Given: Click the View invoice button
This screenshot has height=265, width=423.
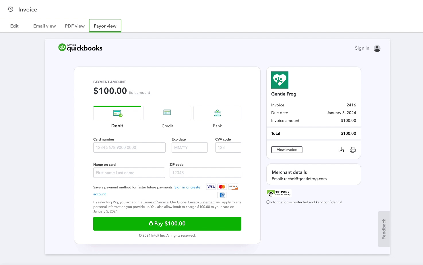Looking at the screenshot, I should pos(287,150).
